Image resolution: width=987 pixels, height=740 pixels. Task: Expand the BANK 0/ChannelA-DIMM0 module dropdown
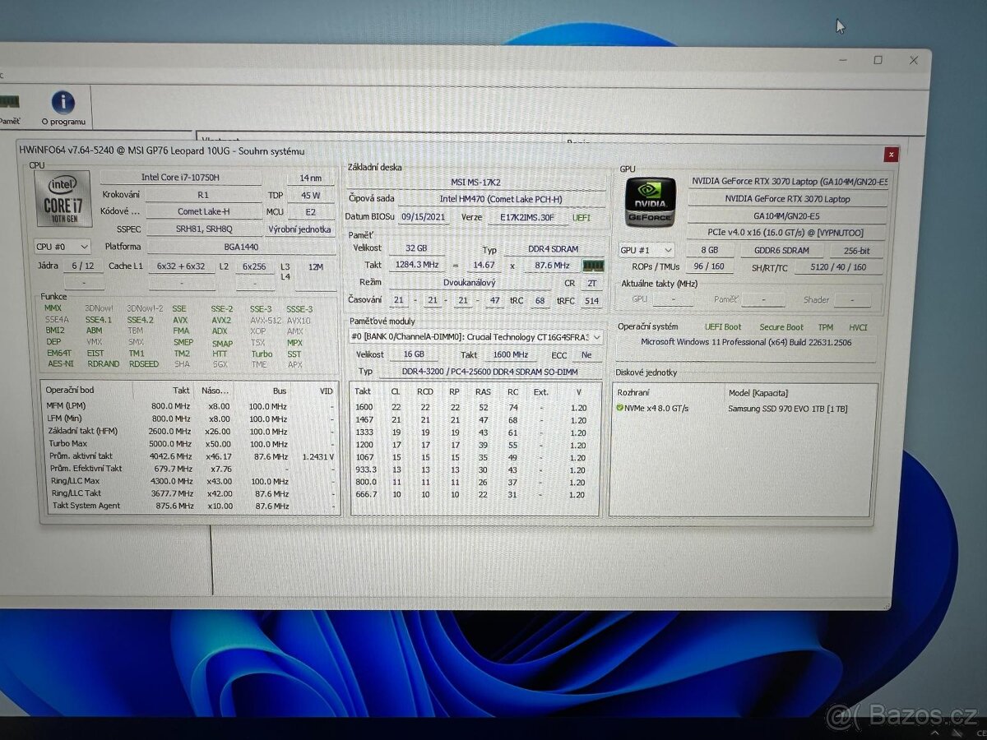click(596, 337)
